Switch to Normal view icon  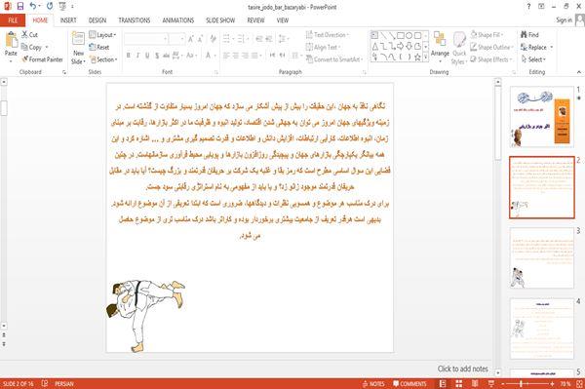(x=443, y=384)
